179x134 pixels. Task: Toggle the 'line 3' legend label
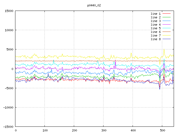click(x=156, y=21)
